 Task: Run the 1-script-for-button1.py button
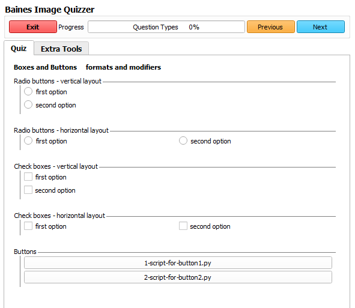click(x=178, y=263)
